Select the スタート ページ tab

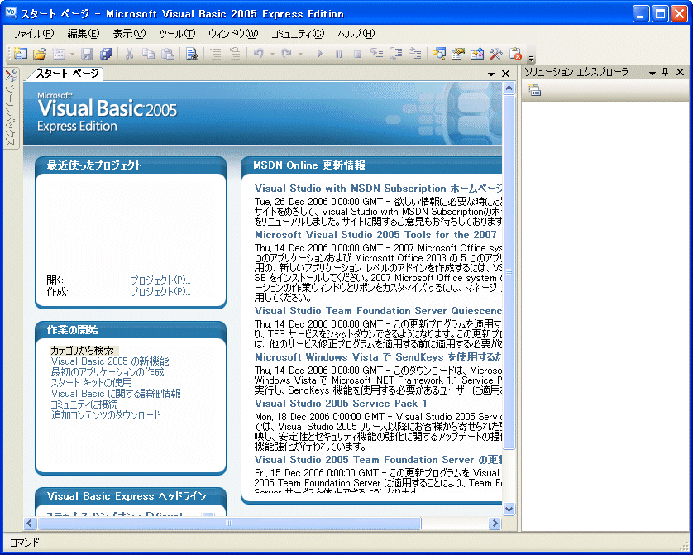pyautogui.click(x=66, y=74)
